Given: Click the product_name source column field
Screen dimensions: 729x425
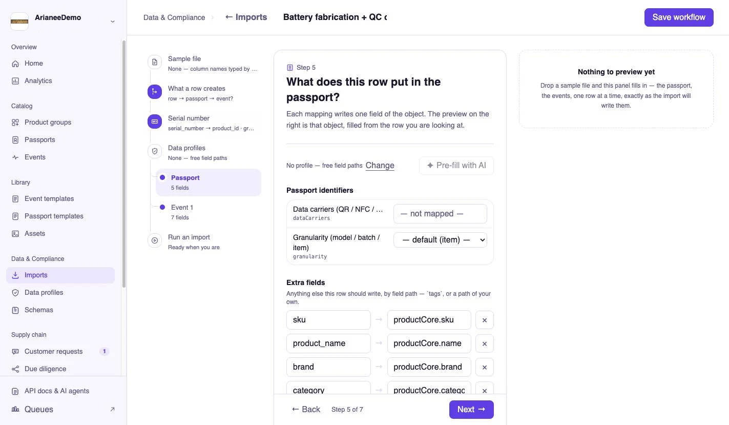Looking at the screenshot, I should click(328, 343).
